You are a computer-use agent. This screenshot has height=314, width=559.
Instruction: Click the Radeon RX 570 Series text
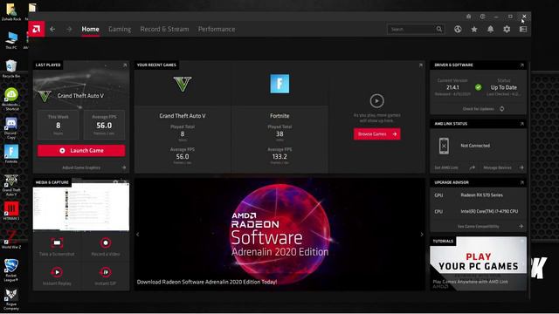[481, 195]
